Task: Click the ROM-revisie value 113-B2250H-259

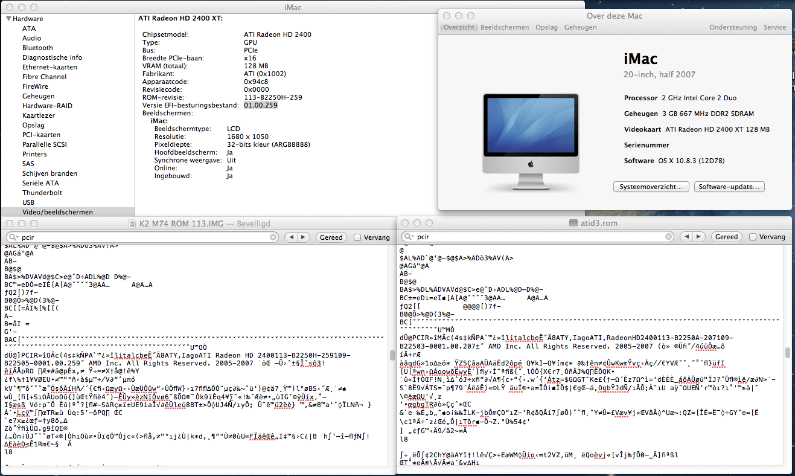Action: pos(273,97)
